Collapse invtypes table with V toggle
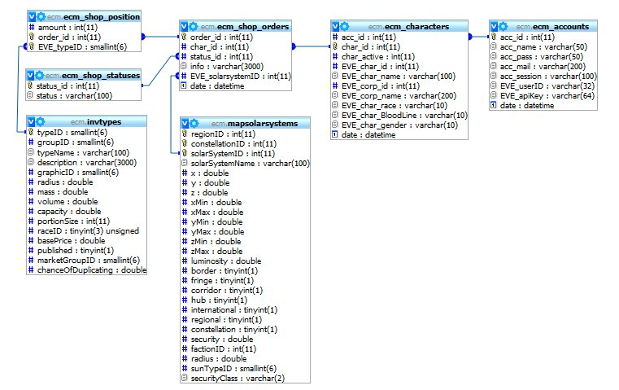 coord(31,121)
